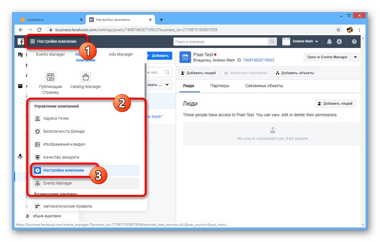Click the Pixel Test blue pixel icon

185,57
